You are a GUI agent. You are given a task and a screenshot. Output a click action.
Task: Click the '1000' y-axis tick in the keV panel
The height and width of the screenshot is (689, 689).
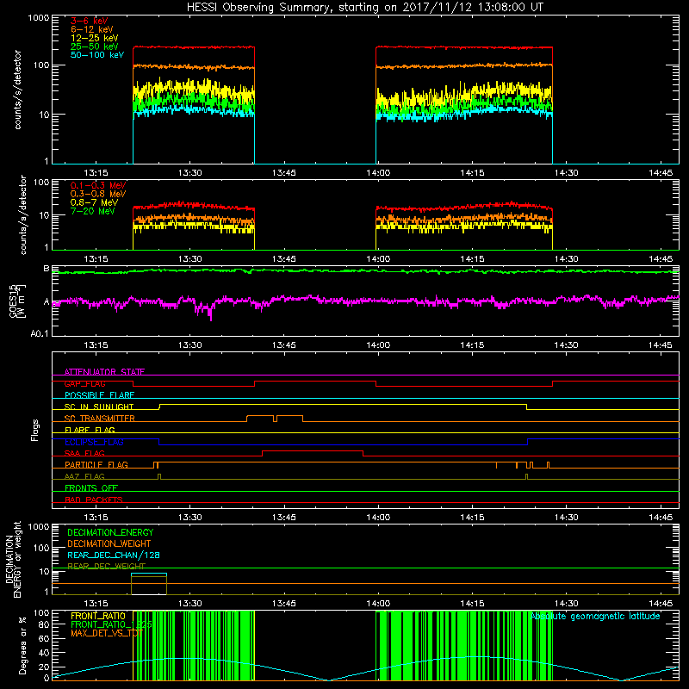tap(39, 18)
